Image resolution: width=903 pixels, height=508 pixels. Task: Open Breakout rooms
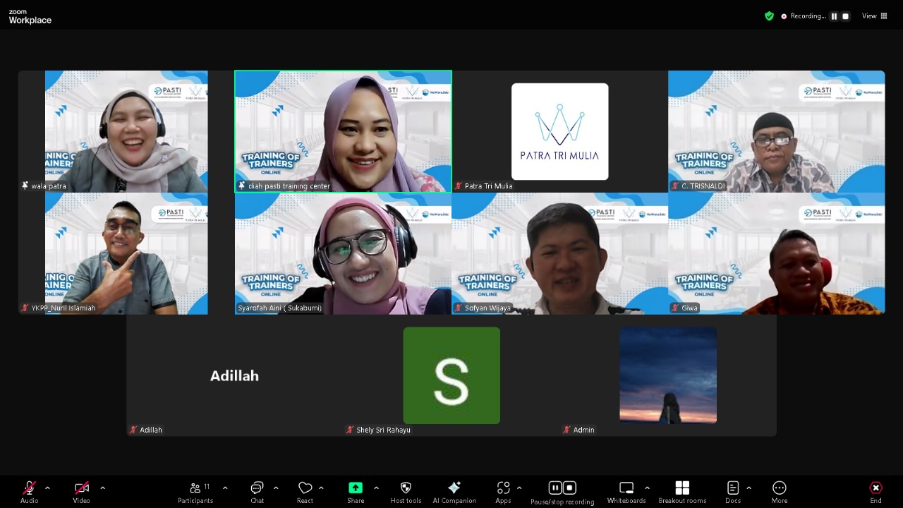tap(682, 491)
